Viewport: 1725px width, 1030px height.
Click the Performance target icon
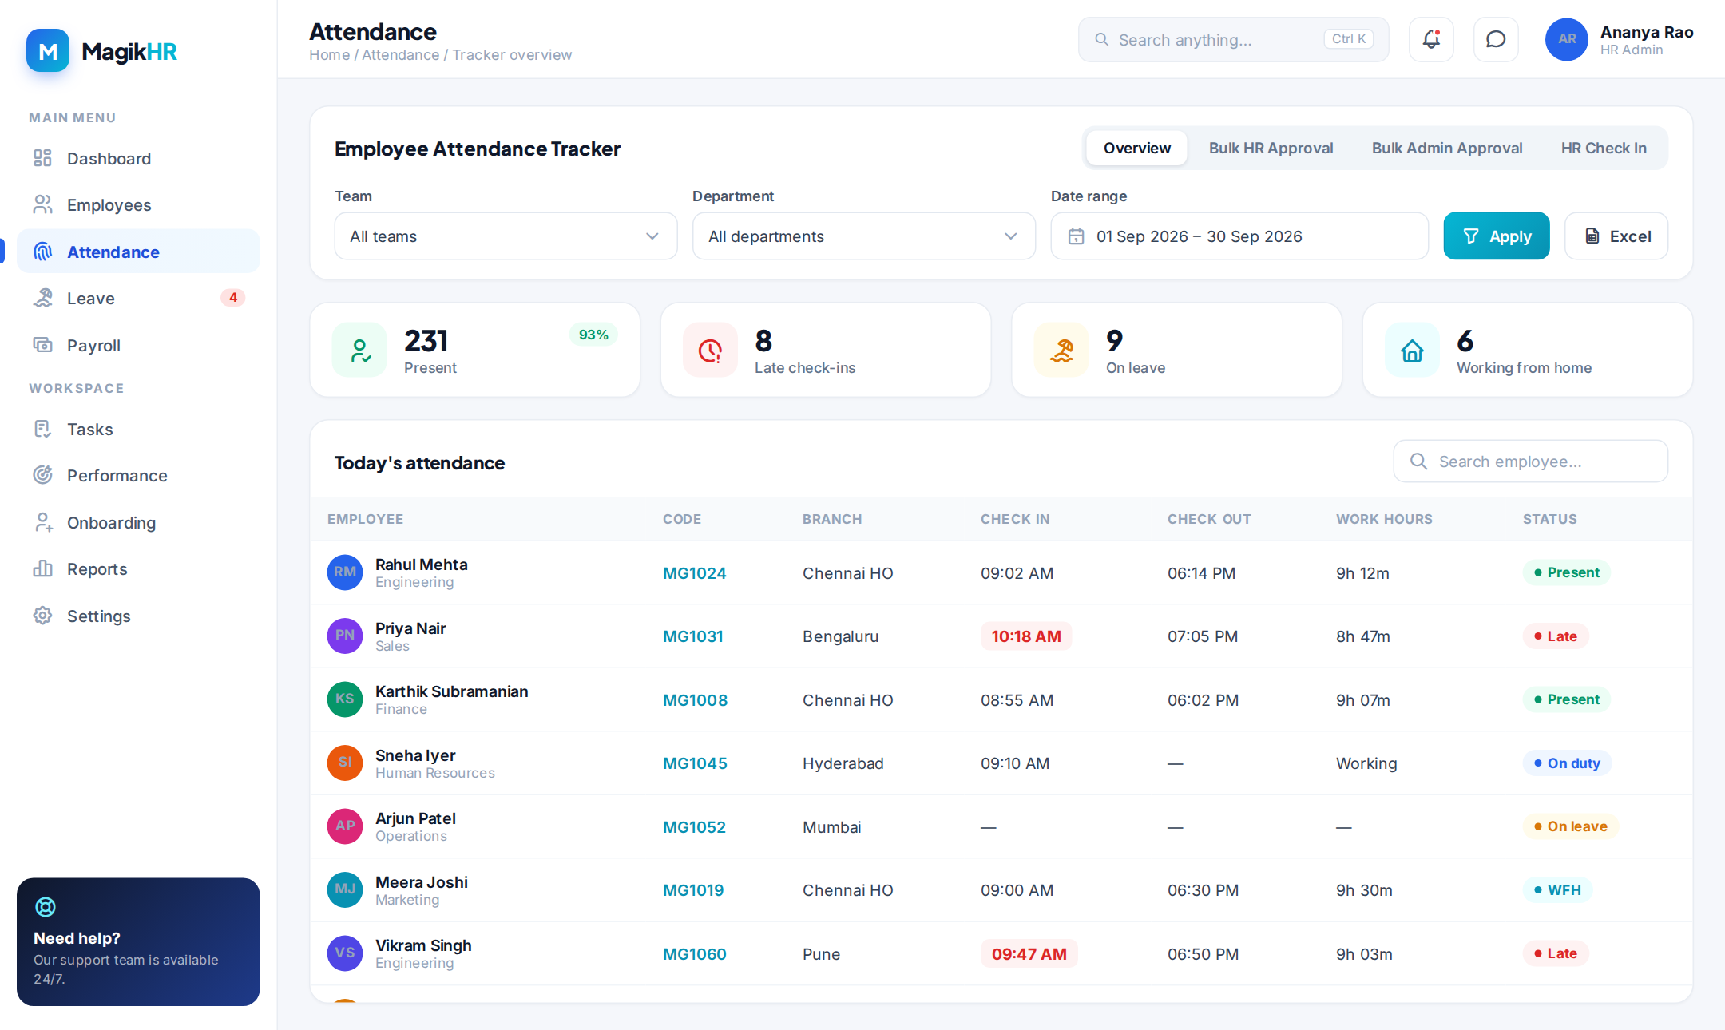pyautogui.click(x=42, y=475)
